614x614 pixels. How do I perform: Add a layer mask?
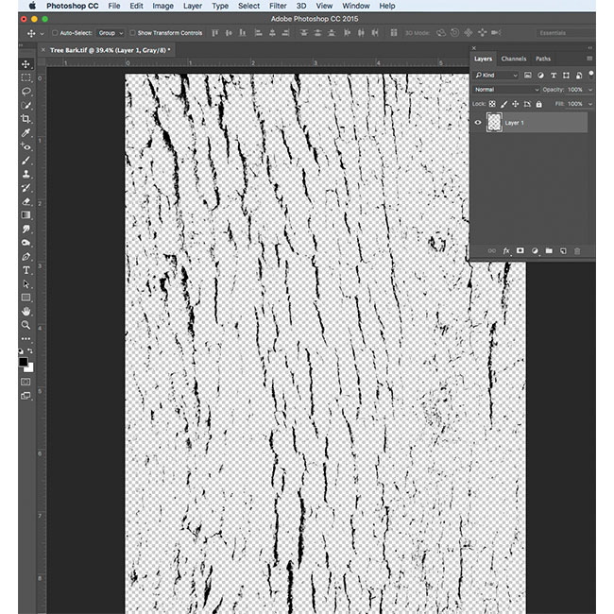(520, 250)
